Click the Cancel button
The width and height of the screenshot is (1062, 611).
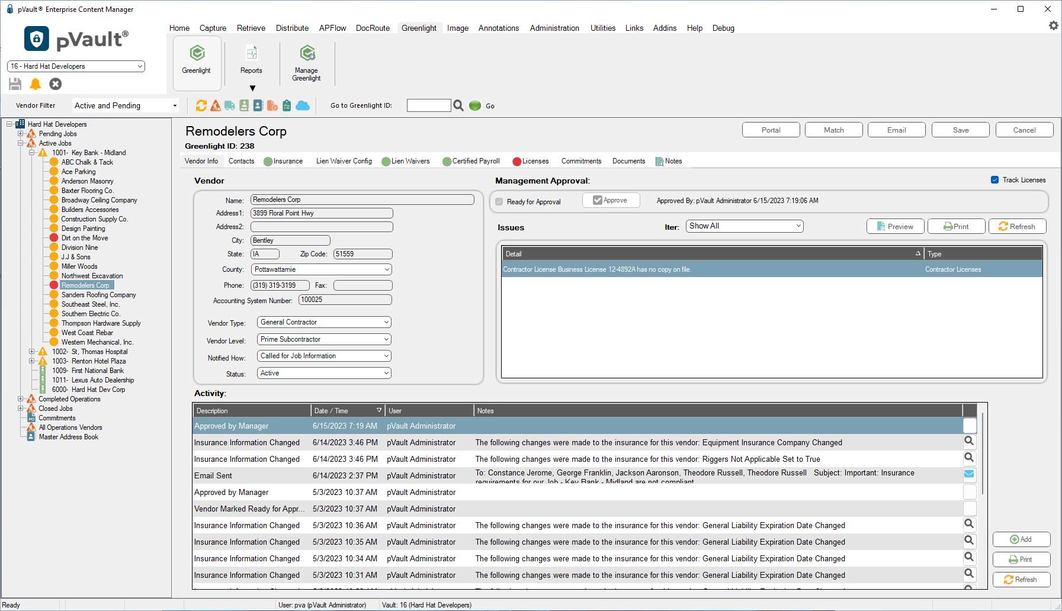pos(1025,130)
